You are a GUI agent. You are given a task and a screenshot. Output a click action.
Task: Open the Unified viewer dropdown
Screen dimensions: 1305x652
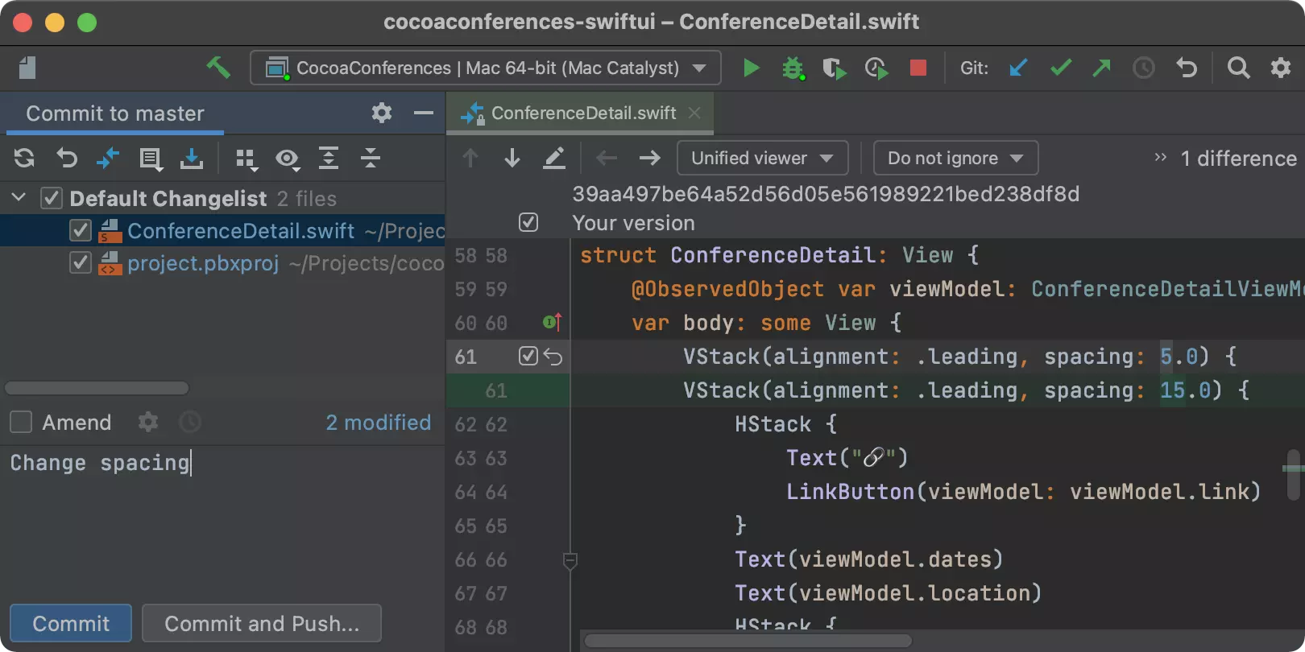point(762,159)
